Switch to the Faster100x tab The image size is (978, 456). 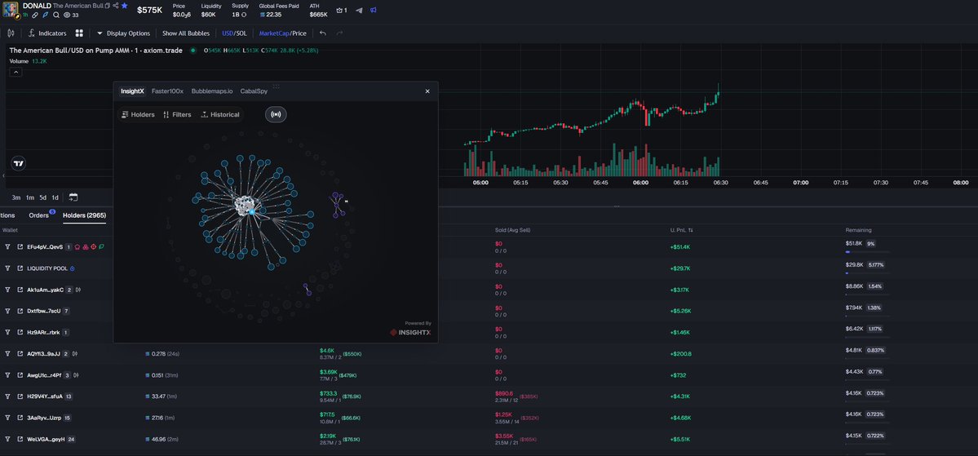tap(168, 91)
